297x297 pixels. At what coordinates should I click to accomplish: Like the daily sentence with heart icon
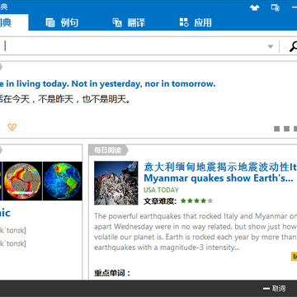(12, 127)
